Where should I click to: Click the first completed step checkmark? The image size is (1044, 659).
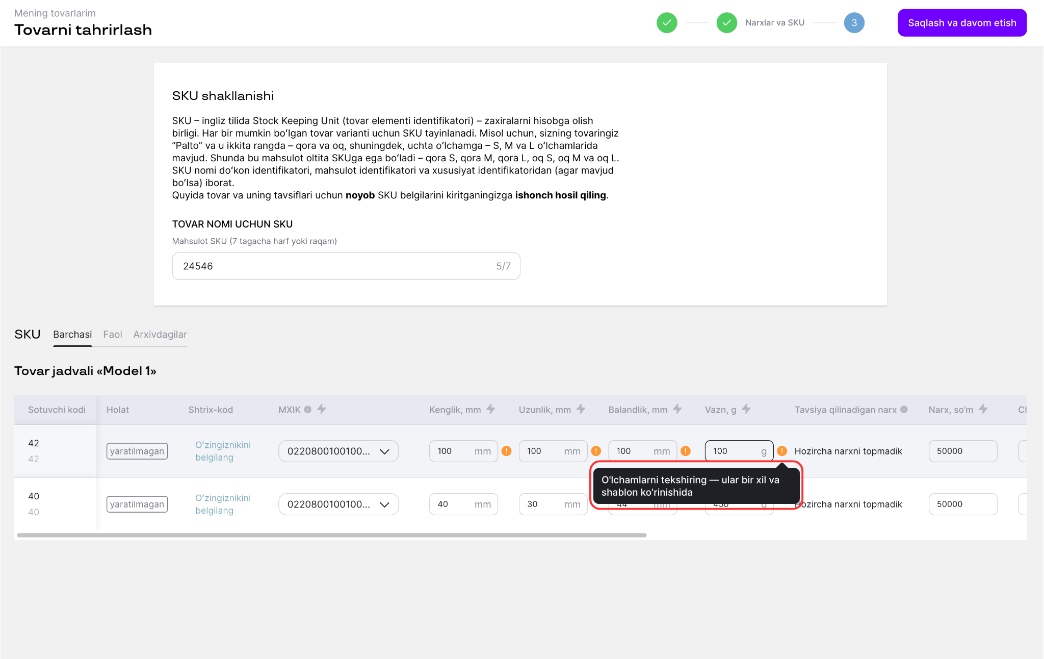tap(667, 22)
